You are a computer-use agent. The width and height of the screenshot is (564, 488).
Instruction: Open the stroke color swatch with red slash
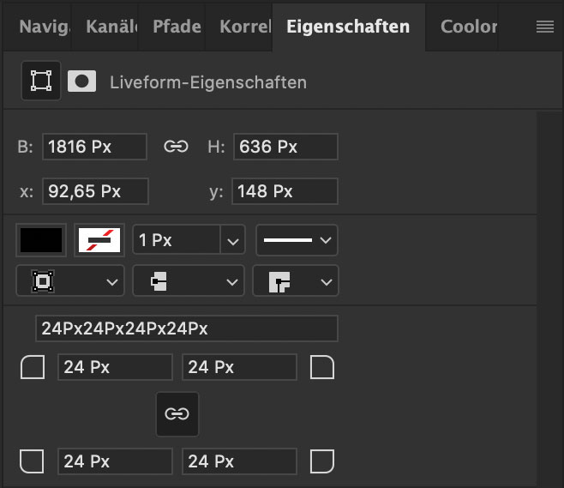[99, 240]
